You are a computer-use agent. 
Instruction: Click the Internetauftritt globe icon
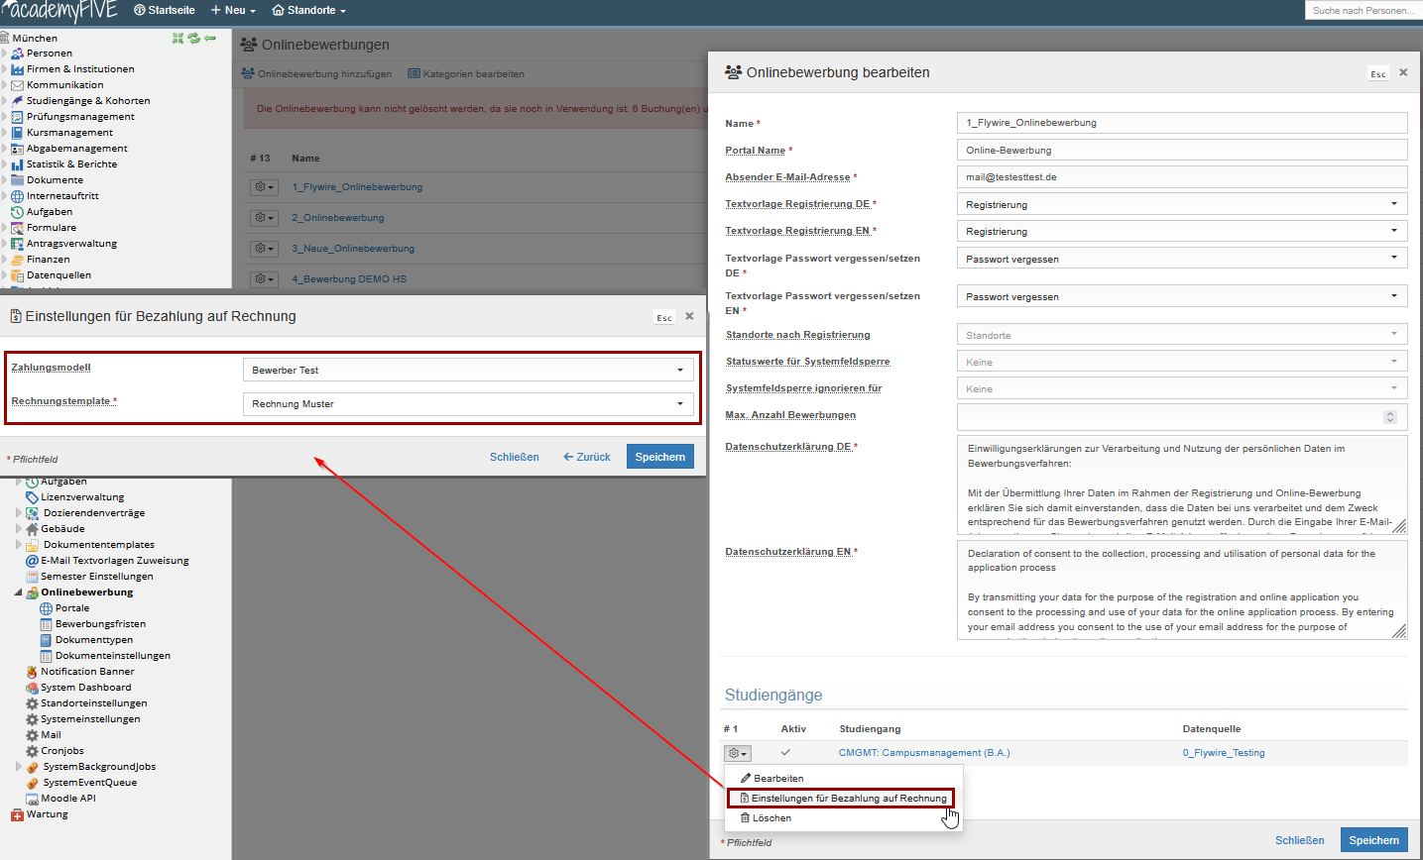pyautogui.click(x=17, y=196)
